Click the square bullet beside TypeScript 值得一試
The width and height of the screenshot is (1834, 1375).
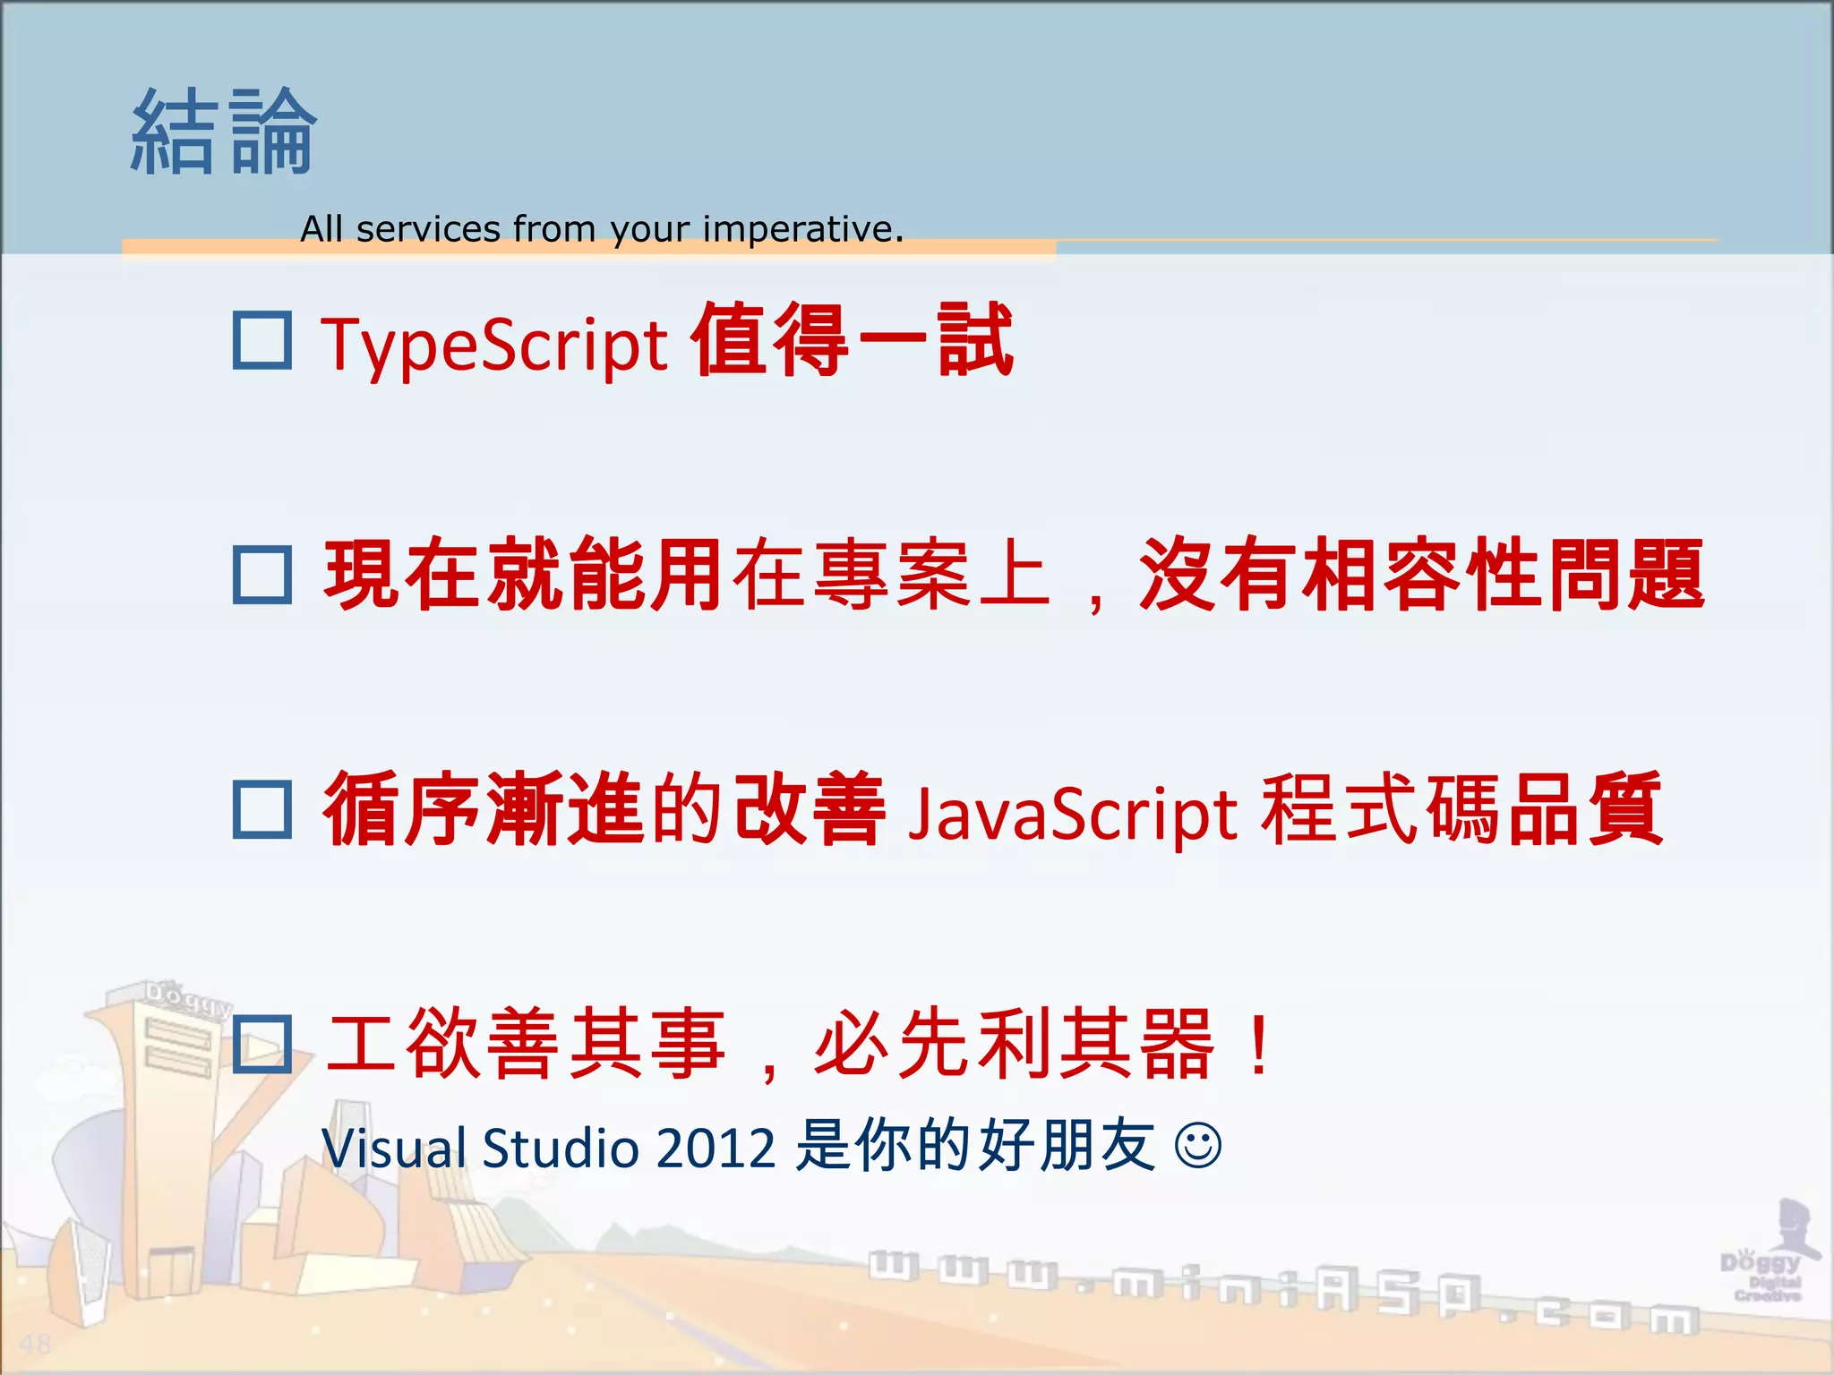[x=261, y=340]
